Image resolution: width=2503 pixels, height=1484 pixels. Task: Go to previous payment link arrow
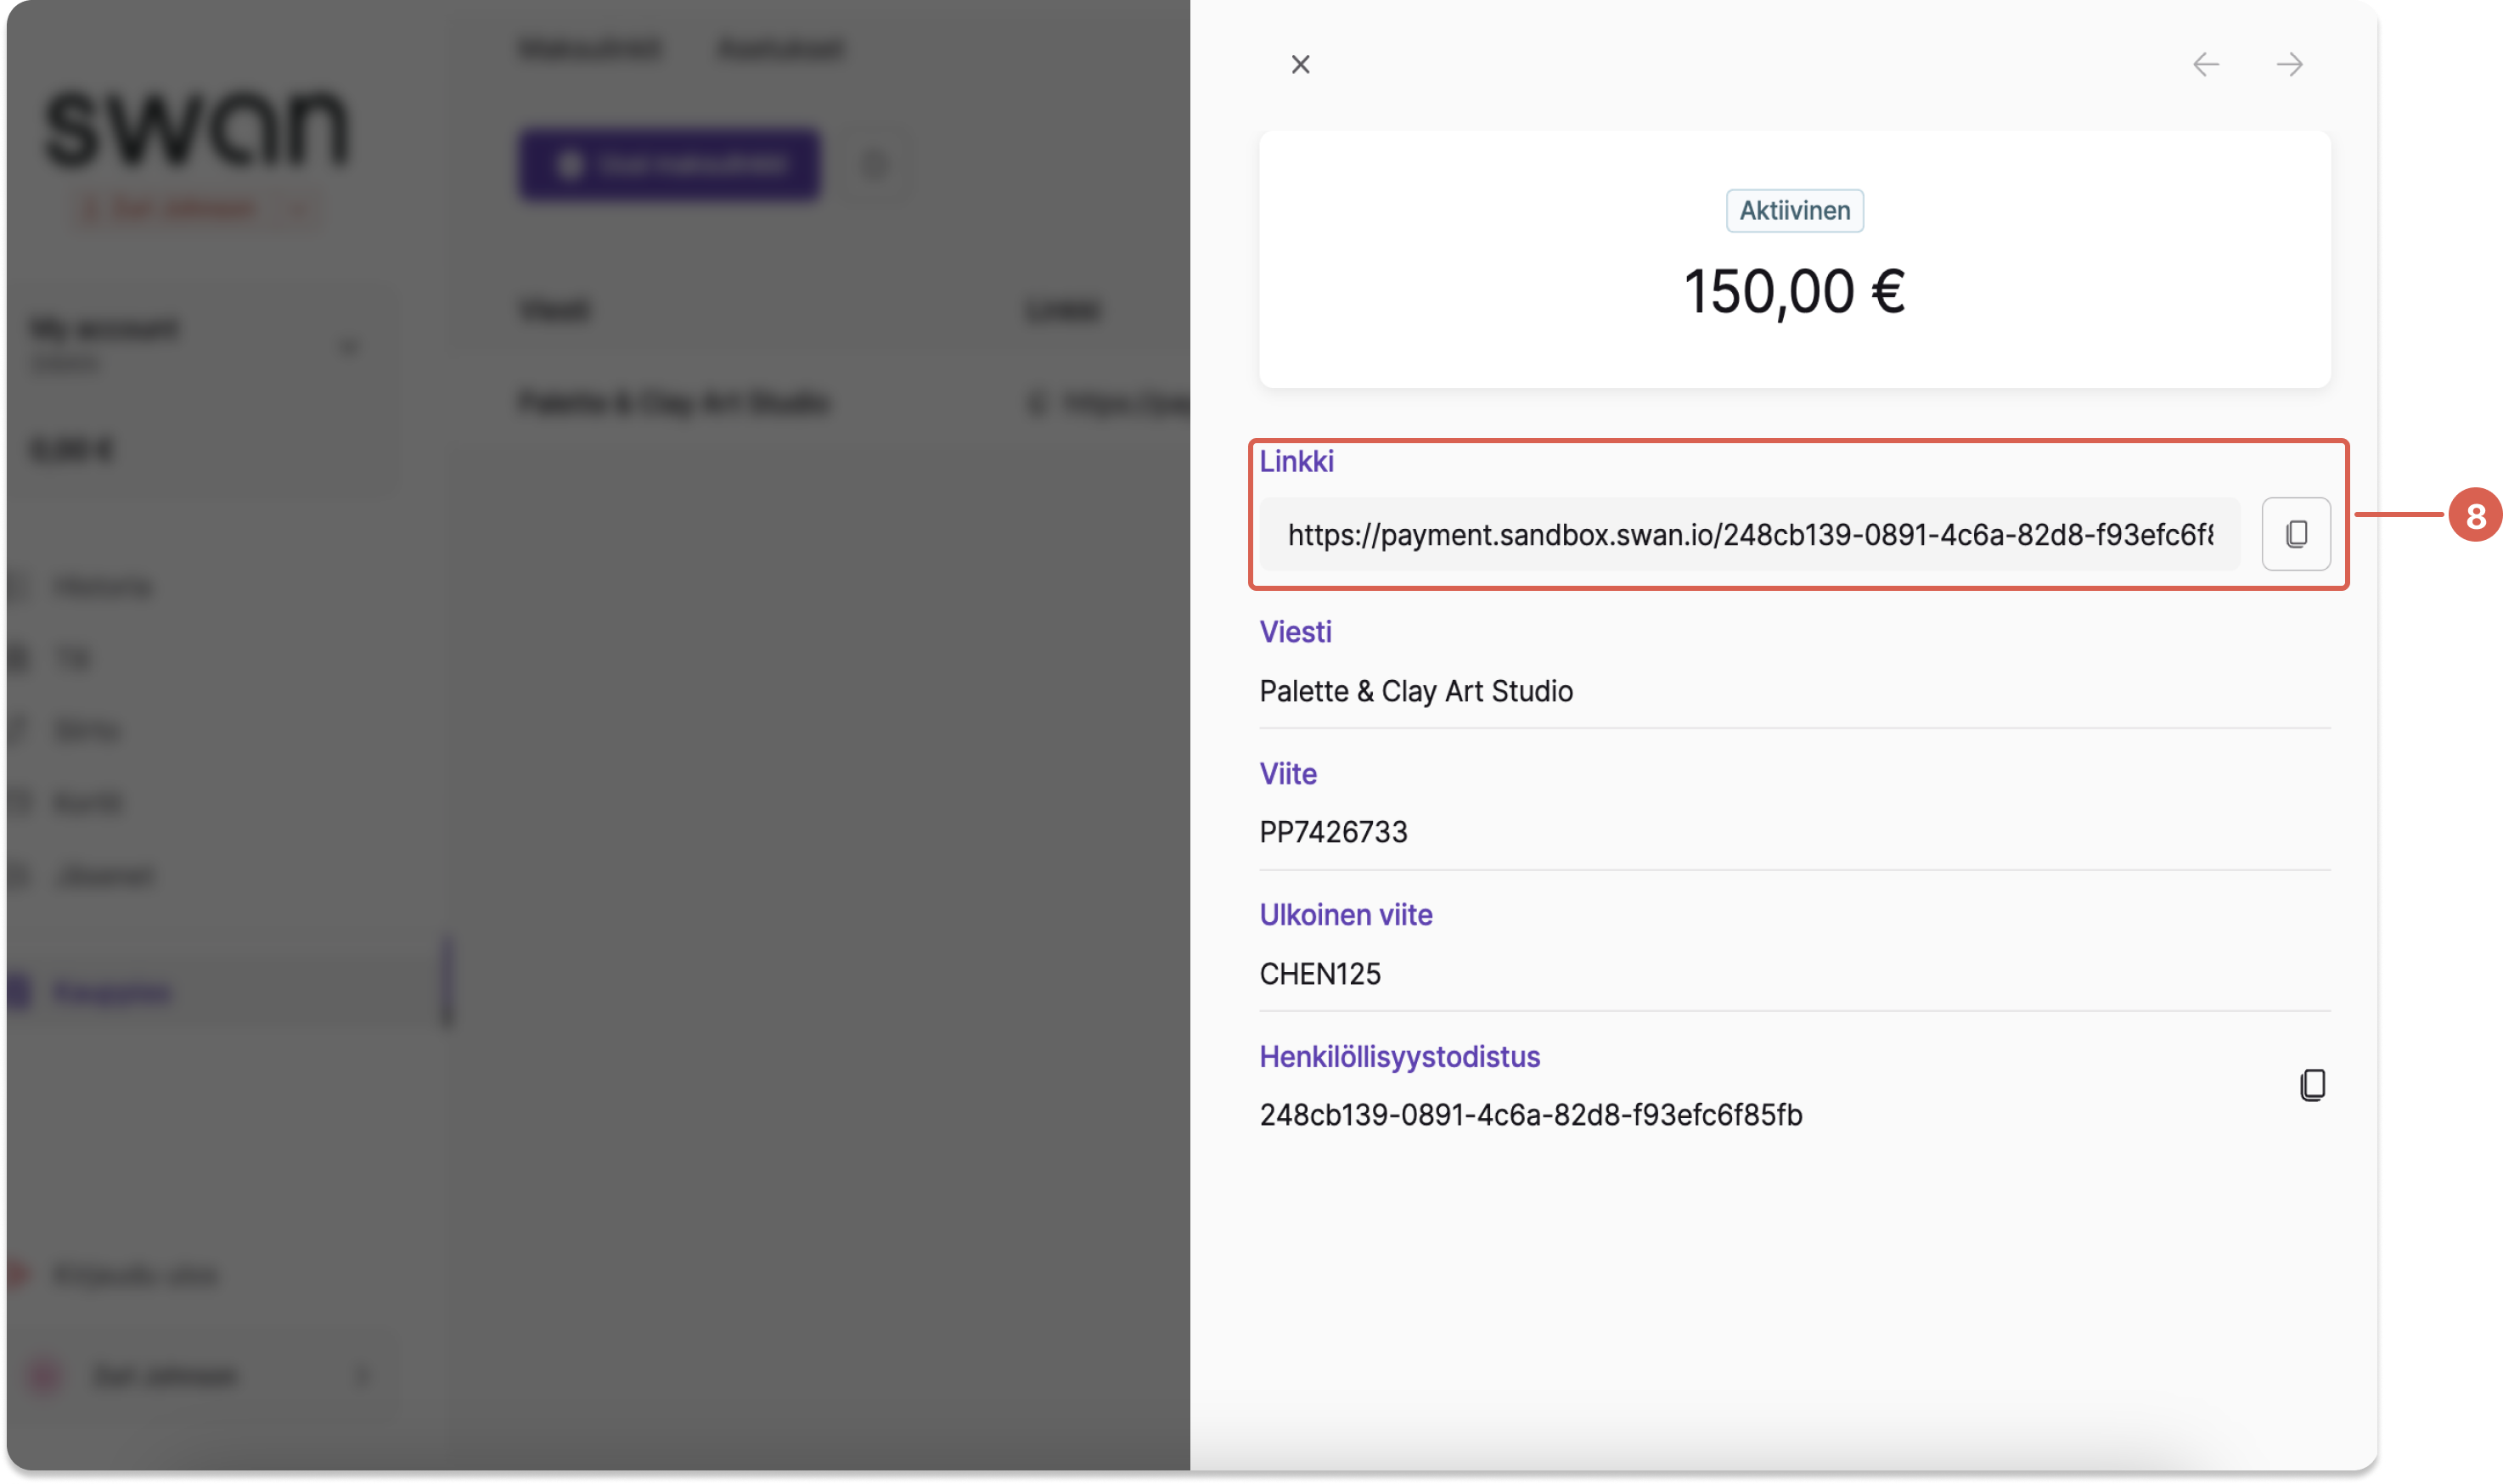click(x=2205, y=65)
